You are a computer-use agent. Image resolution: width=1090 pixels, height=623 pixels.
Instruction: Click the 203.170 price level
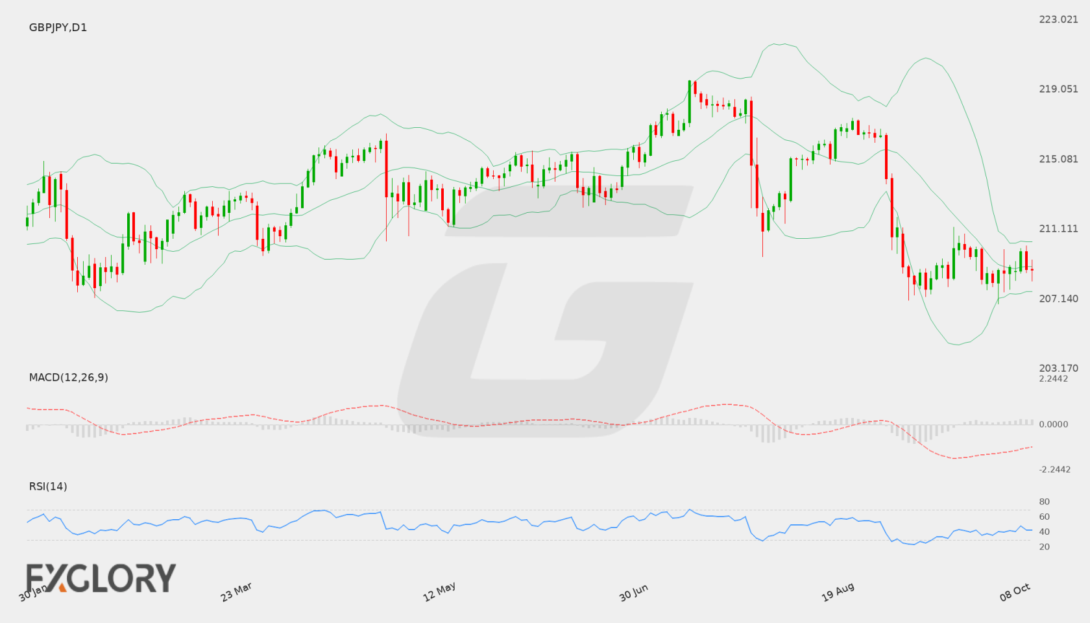pyautogui.click(x=1058, y=368)
